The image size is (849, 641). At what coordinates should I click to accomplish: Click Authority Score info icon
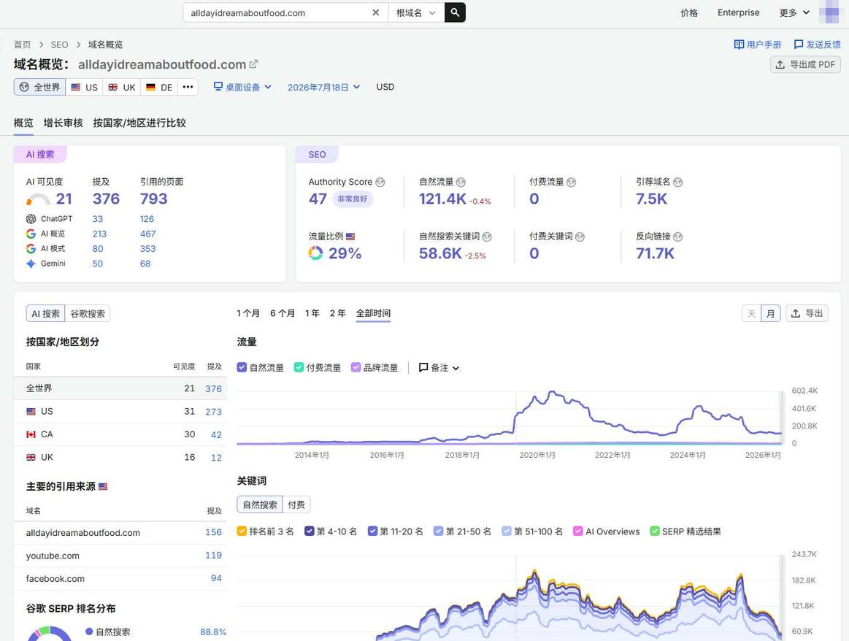coord(380,183)
